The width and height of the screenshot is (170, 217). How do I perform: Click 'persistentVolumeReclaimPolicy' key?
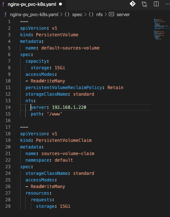pyautogui.click(x=64, y=88)
